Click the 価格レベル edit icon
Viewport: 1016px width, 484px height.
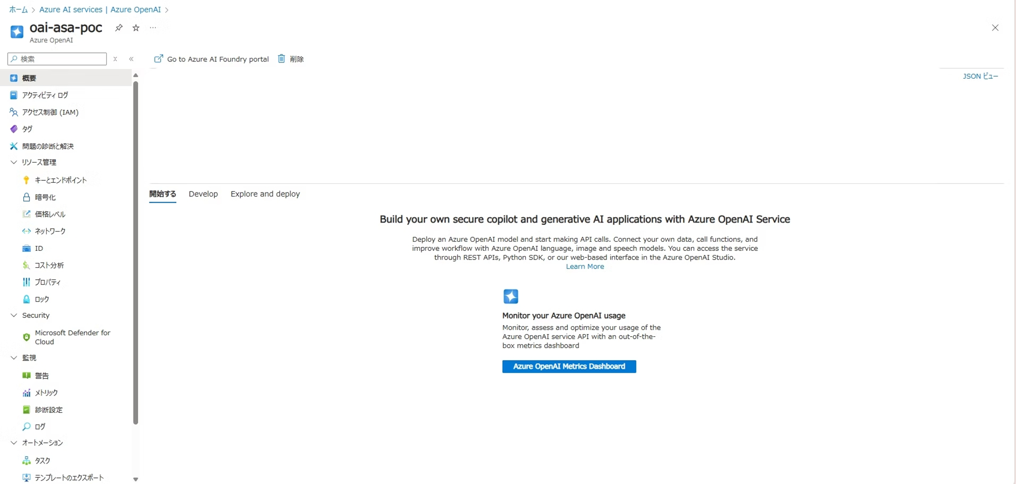point(26,214)
